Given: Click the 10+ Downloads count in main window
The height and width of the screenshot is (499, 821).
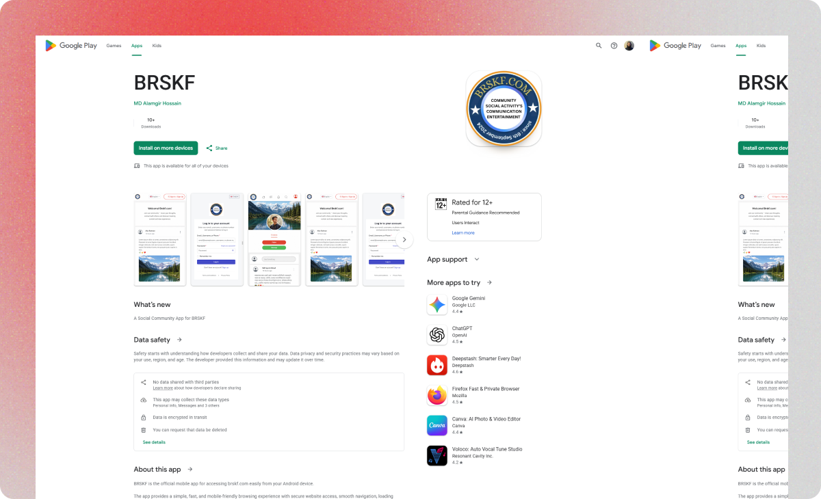Looking at the screenshot, I should coord(151,123).
